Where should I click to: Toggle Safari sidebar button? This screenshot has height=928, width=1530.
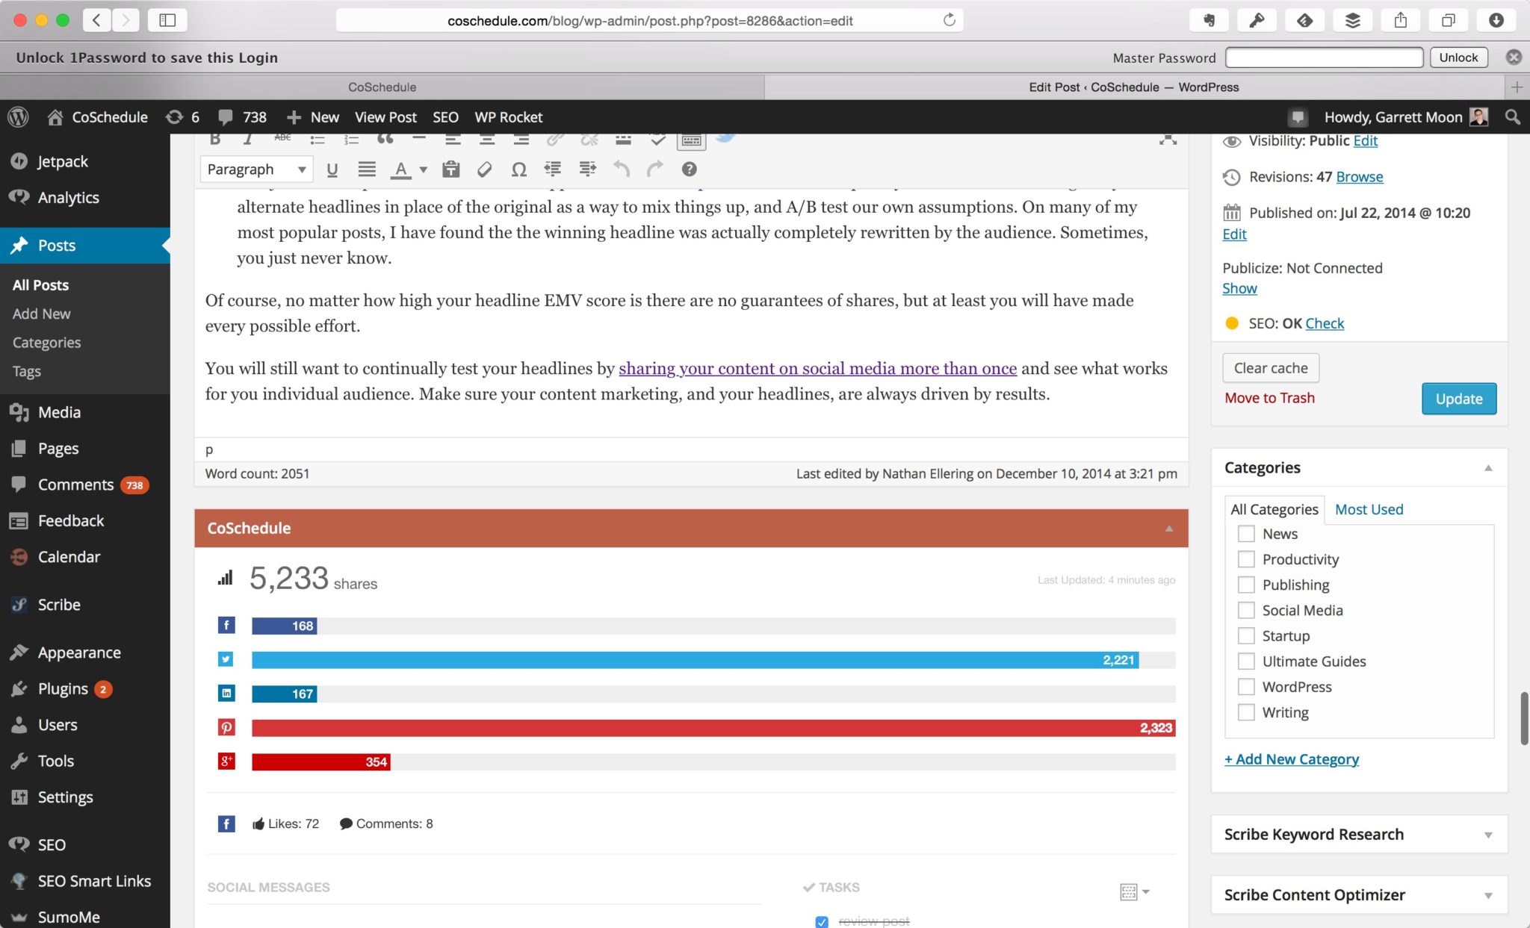[167, 20]
